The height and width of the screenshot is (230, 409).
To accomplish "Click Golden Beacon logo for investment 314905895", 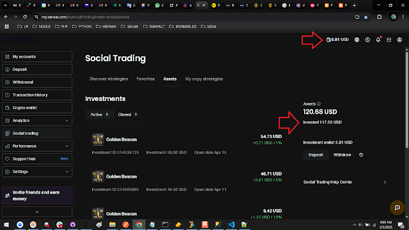I will [98, 176].
